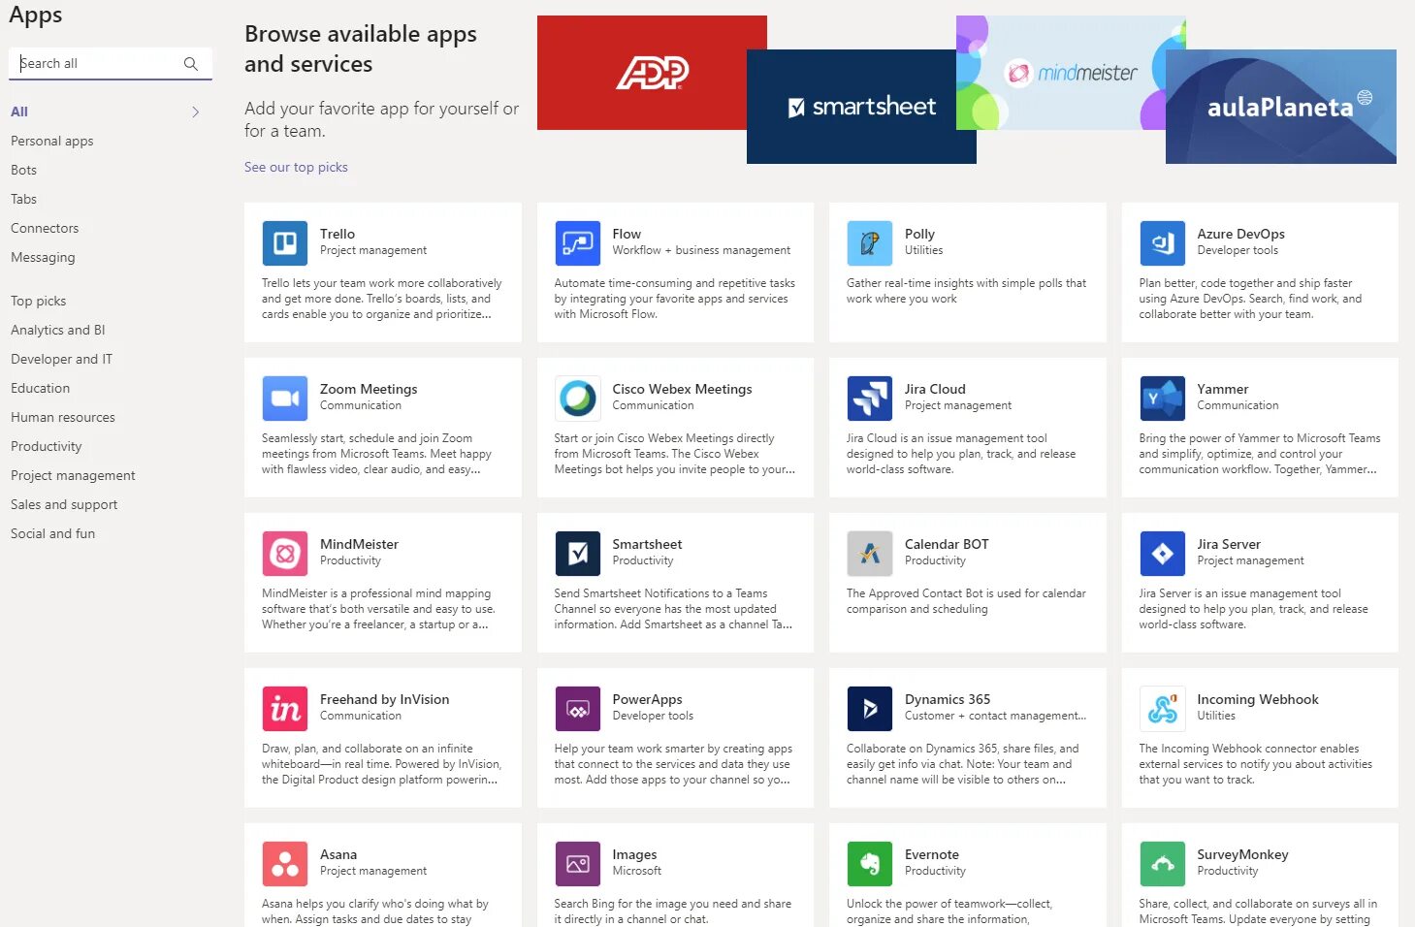This screenshot has height=927, width=1415.
Task: Click the Azure DevOps app icon
Action: [x=1162, y=243]
